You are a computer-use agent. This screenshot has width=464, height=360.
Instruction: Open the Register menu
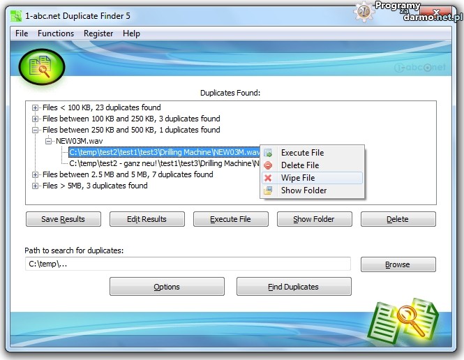pos(98,33)
